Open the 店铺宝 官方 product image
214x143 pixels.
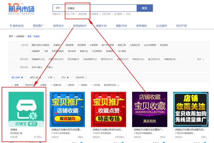(x=26, y=110)
